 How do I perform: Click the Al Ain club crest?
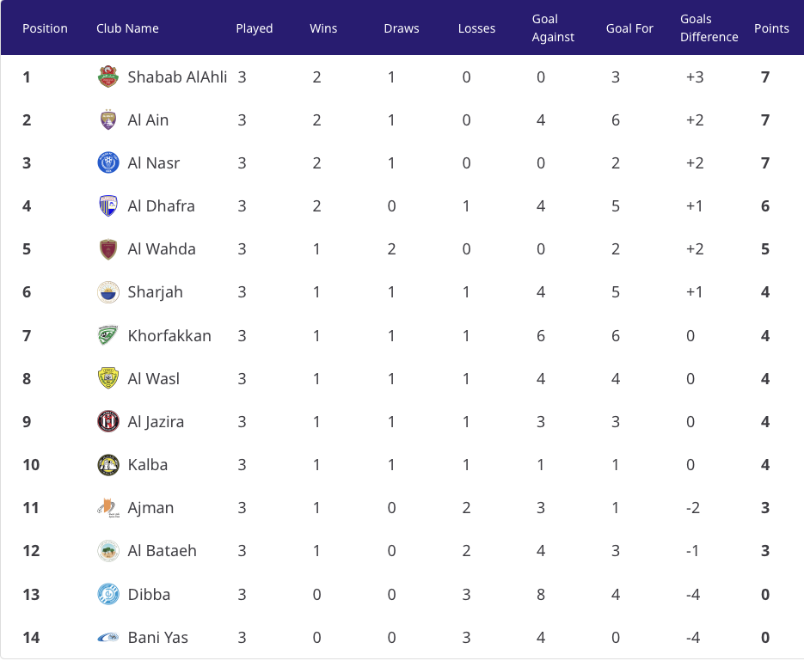point(108,119)
